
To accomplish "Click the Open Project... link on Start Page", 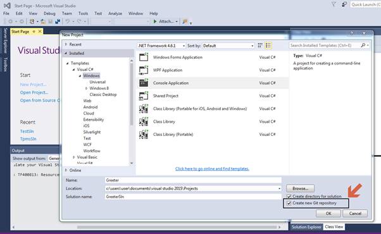I will 34,92.
